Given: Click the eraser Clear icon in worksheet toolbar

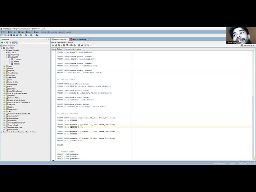Looking at the screenshot, I should pos(82,45).
